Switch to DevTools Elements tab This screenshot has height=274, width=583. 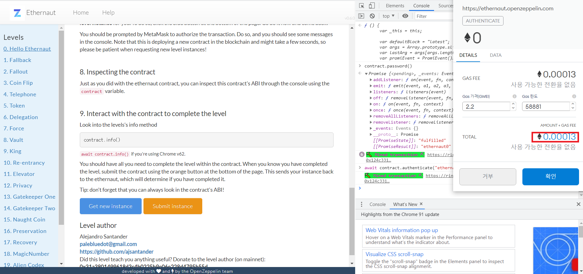coord(395,6)
